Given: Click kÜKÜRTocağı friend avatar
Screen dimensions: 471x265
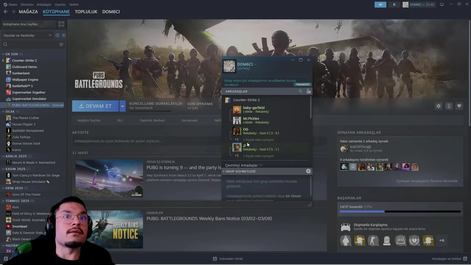Looking at the screenshot, I should click(x=344, y=148).
